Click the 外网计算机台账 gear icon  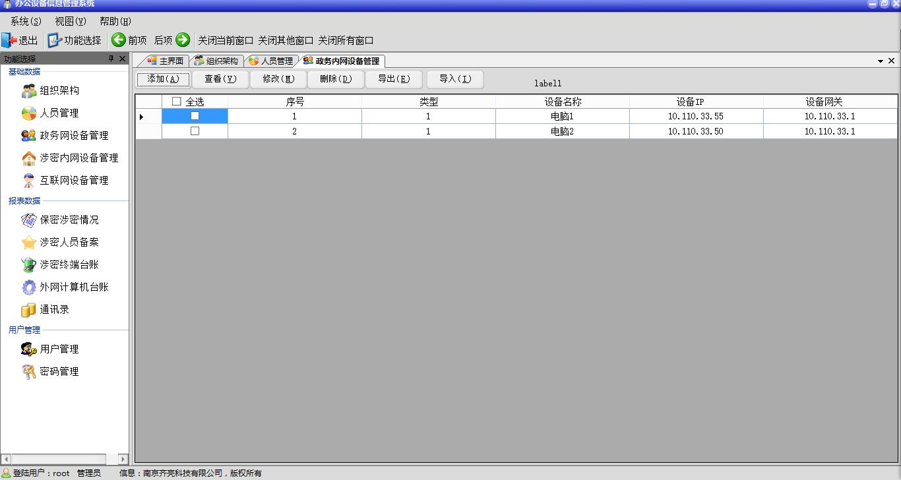click(x=28, y=287)
